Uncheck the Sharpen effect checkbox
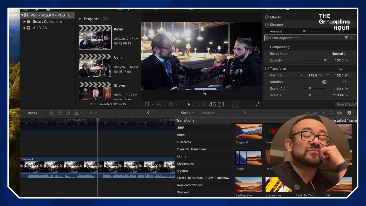The height and width of the screenshot is (206, 366). pos(267,25)
